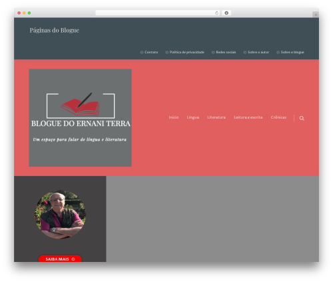Click the bullet icon before Sobre o autor
333x282 pixels.
pyautogui.click(x=245, y=53)
